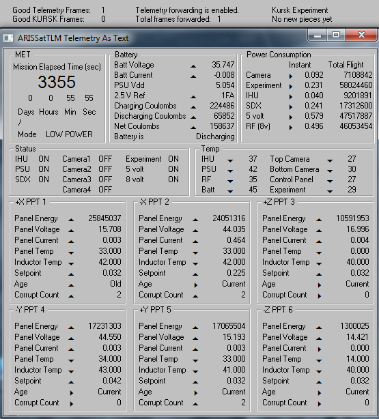Click the -Z PPT 6 Panel Current arrow
Image resolution: width=379 pixels, height=419 pixels.
[320, 349]
